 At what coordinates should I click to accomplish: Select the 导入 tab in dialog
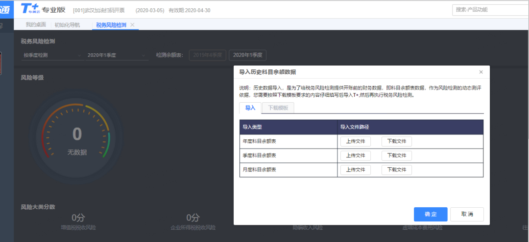250,108
